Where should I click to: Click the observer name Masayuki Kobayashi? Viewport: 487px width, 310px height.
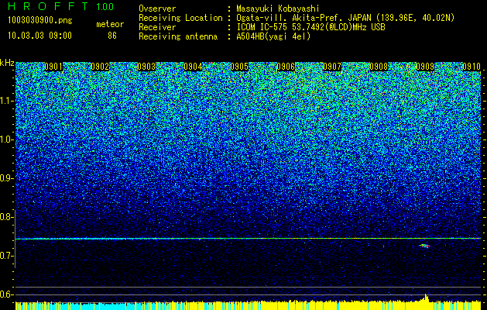(x=278, y=9)
